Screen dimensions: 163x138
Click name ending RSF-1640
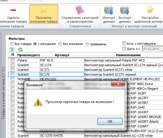[136, 107]
